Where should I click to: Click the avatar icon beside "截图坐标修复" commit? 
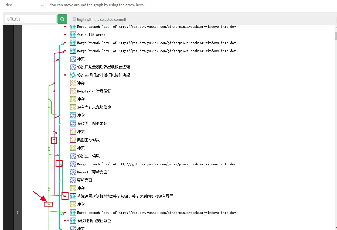pos(73,140)
